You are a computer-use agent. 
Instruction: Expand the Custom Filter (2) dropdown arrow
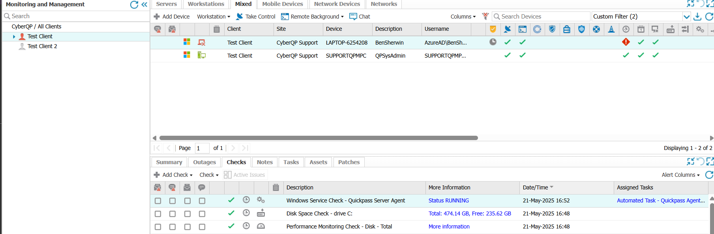(686, 17)
